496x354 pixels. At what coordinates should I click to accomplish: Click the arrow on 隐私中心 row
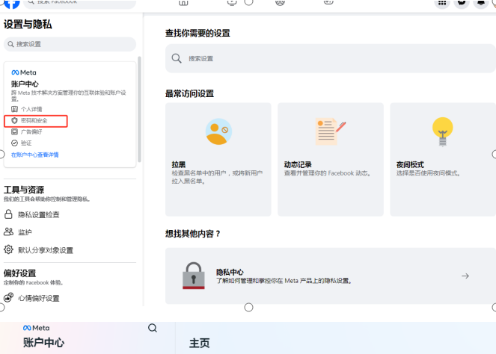(x=465, y=276)
